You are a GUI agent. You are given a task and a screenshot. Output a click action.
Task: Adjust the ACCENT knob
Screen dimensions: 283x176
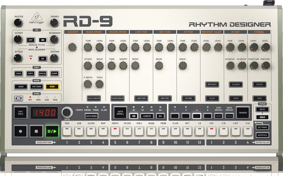tap(72, 47)
